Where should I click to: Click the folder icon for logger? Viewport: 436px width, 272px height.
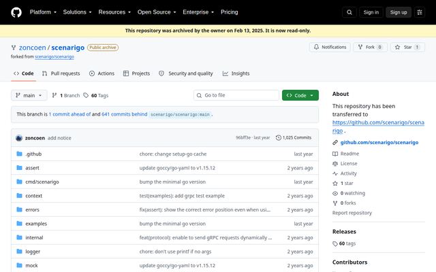19,251
